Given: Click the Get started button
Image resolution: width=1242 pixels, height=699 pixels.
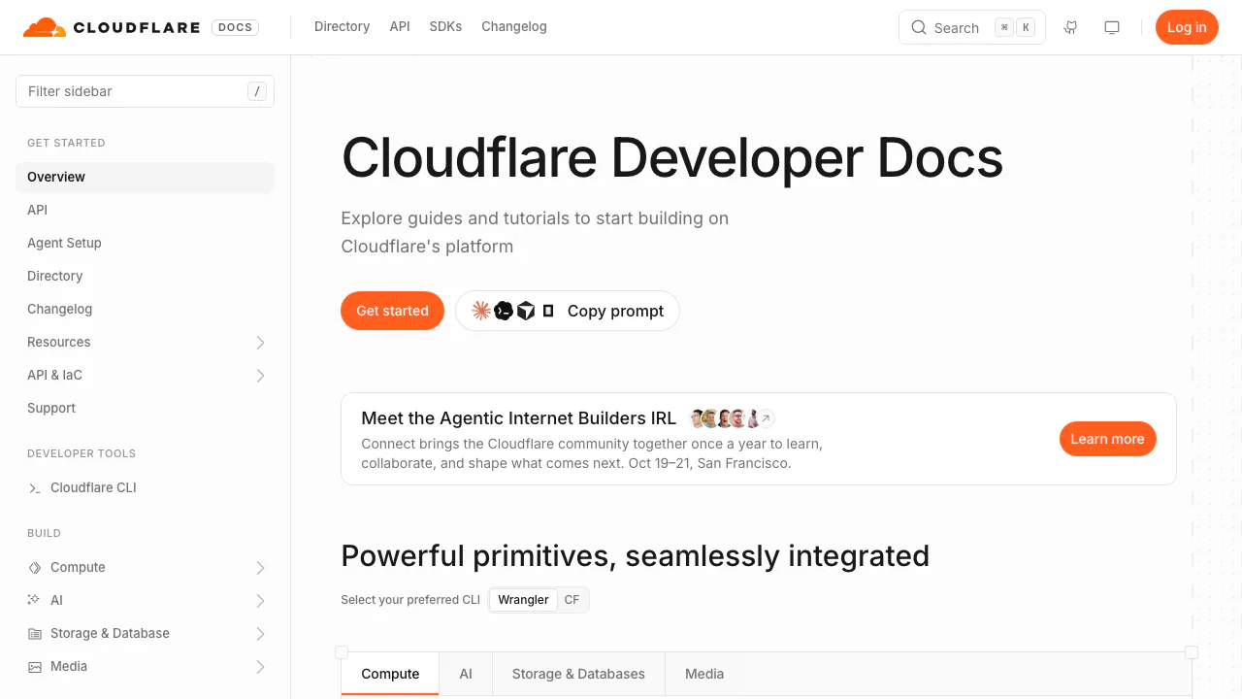Looking at the screenshot, I should tap(392, 311).
